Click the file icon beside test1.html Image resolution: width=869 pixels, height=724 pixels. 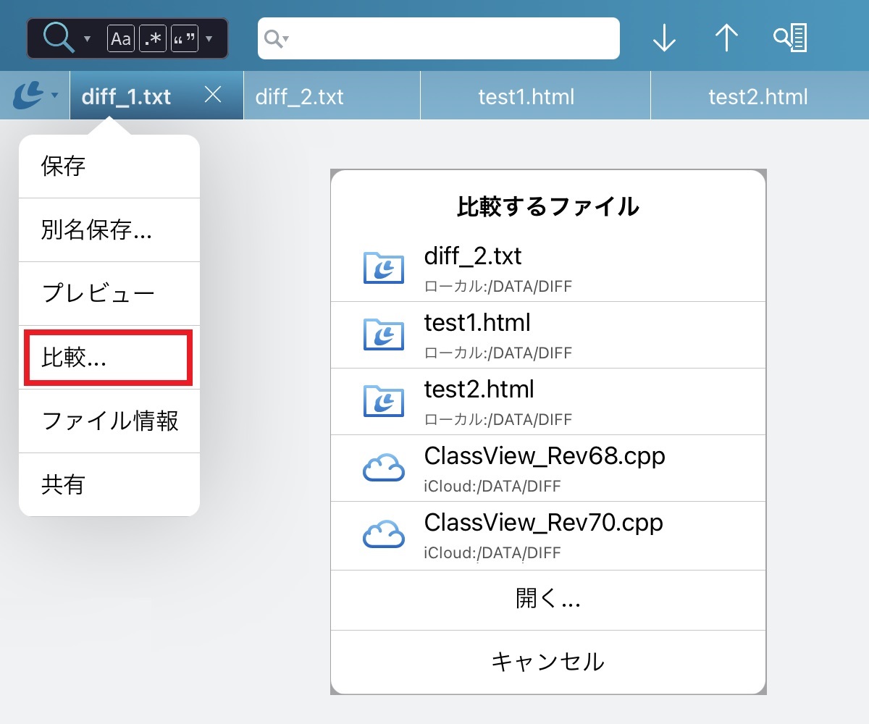[384, 334]
